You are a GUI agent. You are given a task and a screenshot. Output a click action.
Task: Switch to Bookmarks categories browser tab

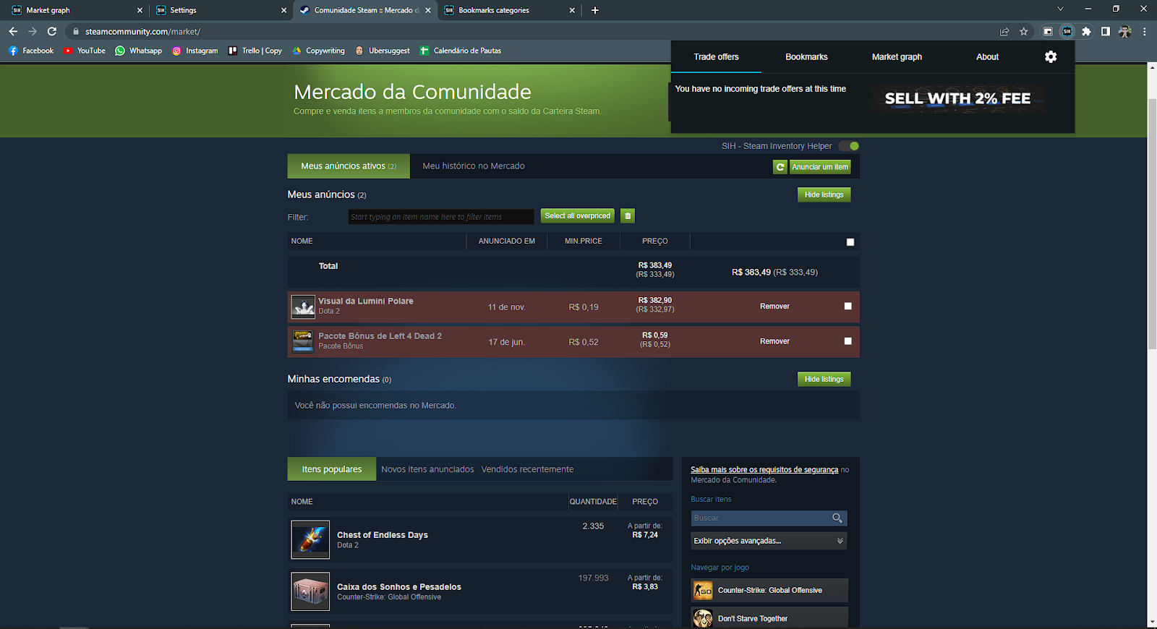pyautogui.click(x=509, y=10)
